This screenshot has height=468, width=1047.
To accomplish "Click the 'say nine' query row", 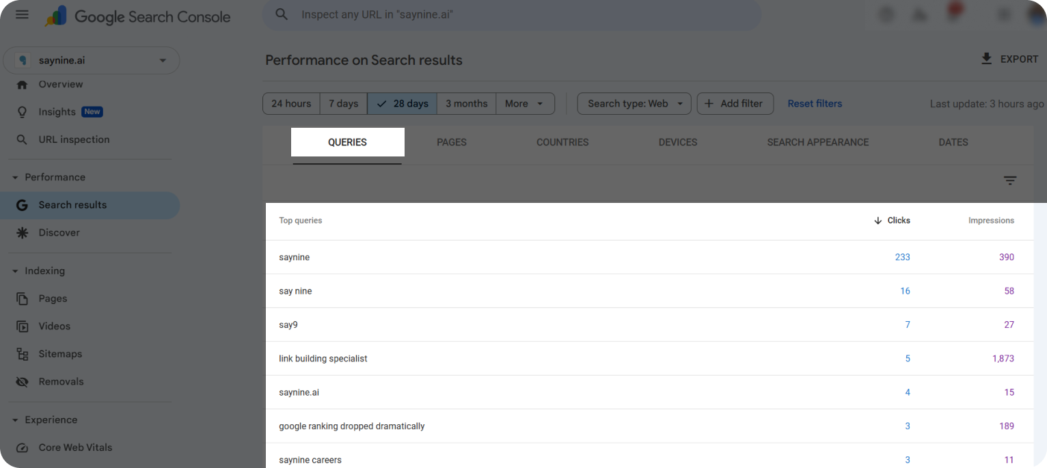I will click(649, 291).
